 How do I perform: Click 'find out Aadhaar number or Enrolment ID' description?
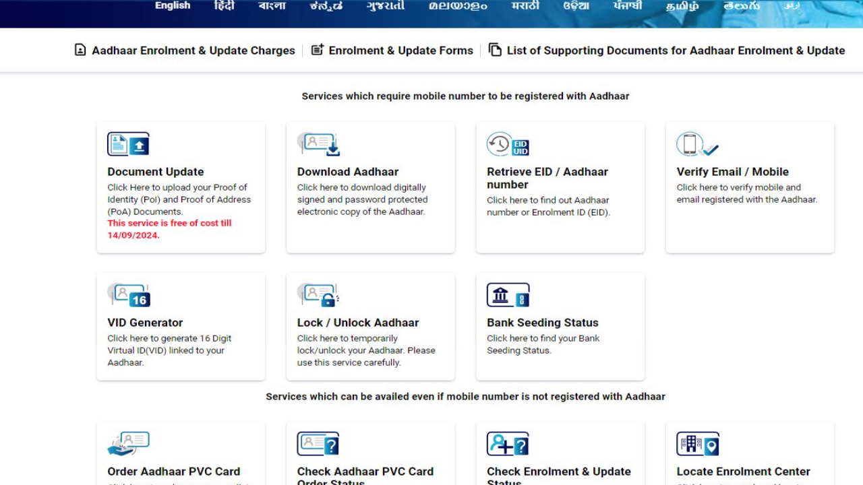coord(548,206)
